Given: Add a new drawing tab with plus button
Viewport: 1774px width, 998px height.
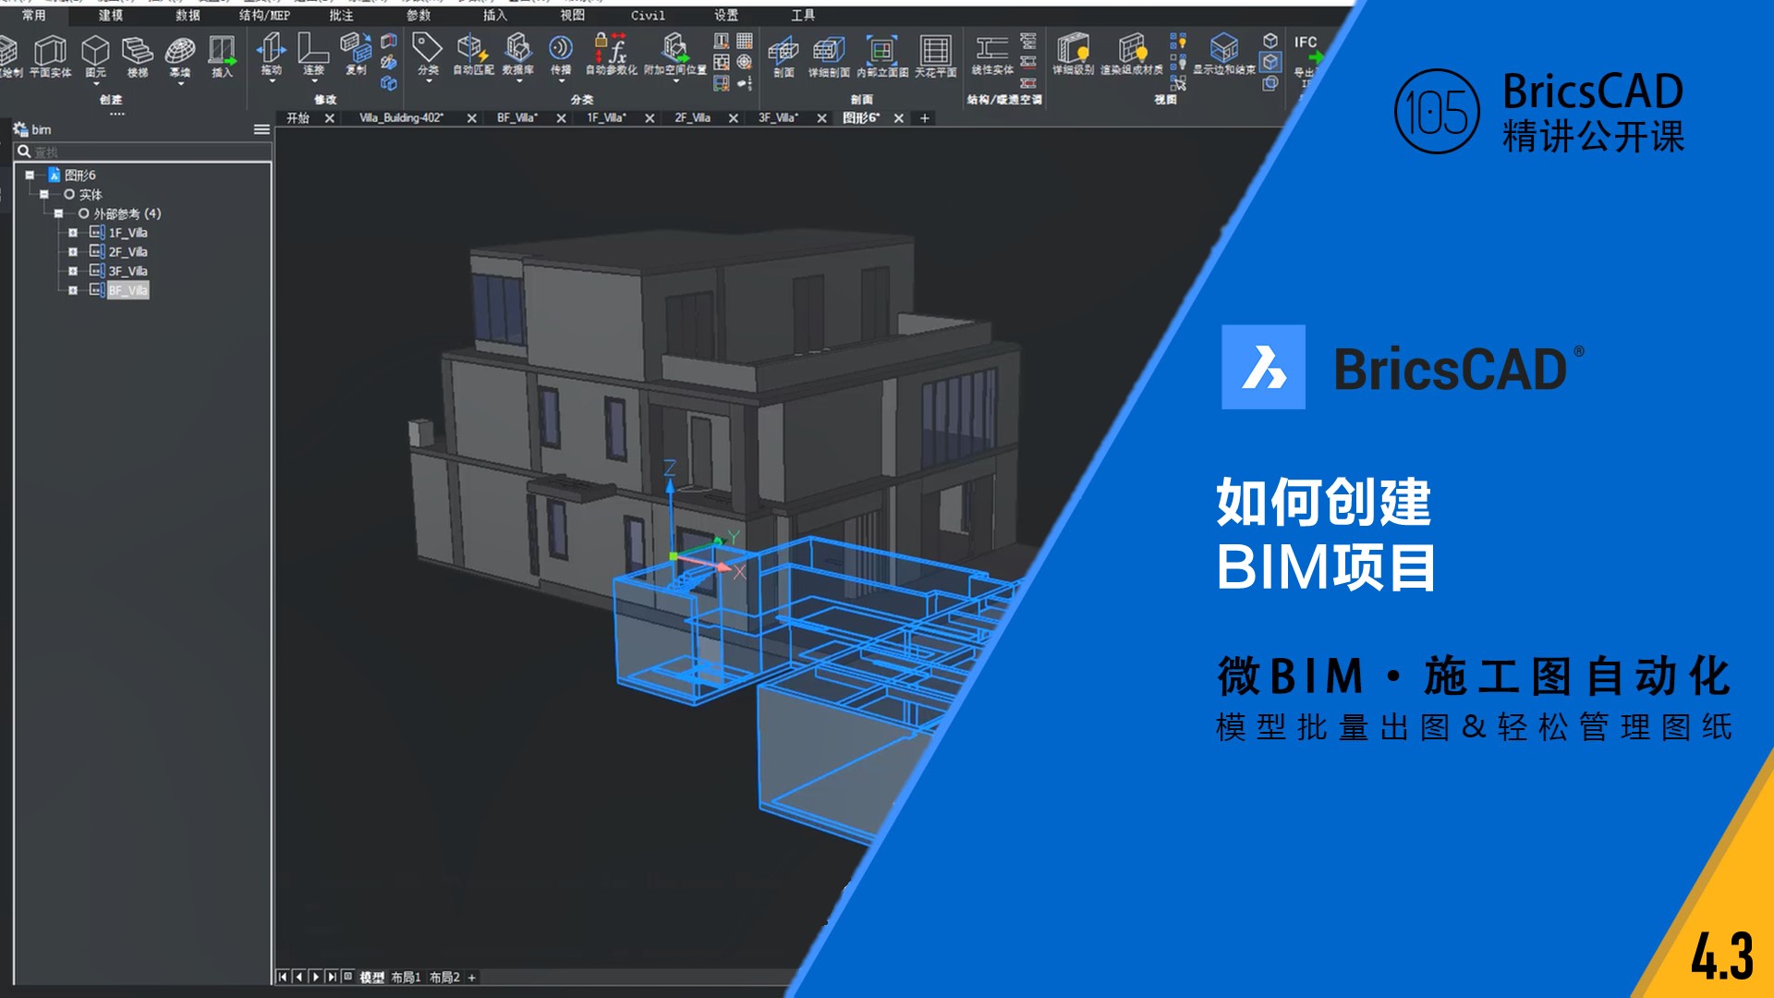Looking at the screenshot, I should tap(925, 118).
